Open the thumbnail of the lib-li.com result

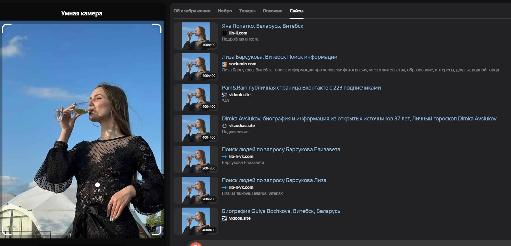(196, 36)
